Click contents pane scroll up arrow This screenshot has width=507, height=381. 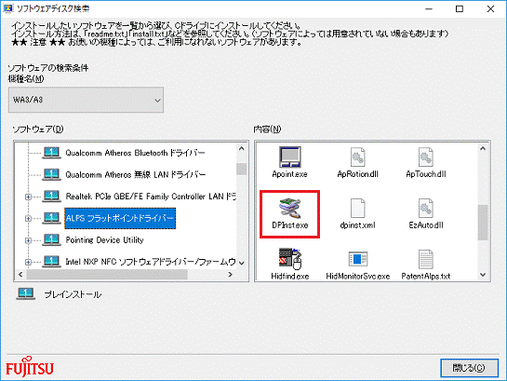[x=483, y=148]
